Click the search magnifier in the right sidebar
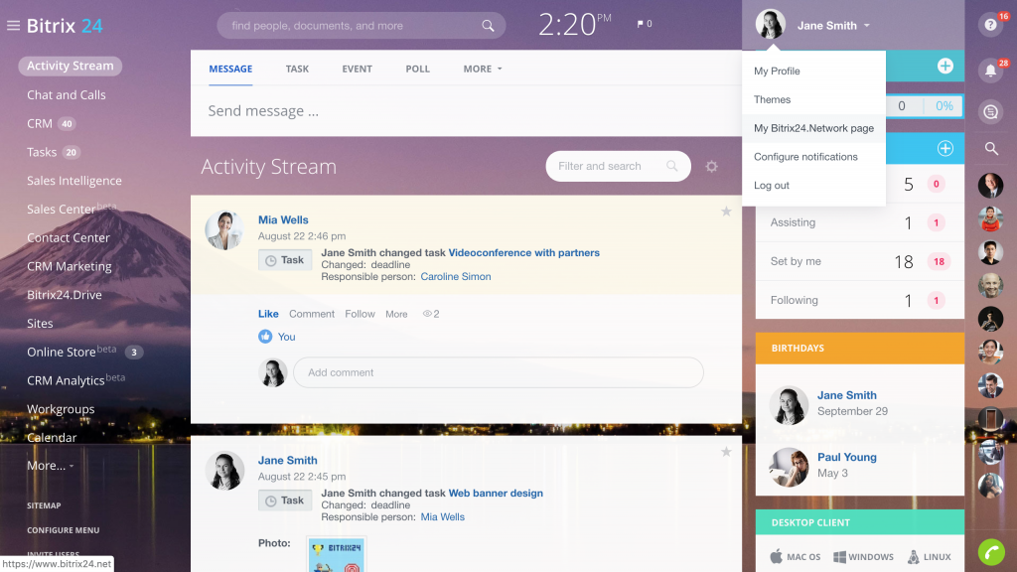This screenshot has height=572, width=1017. 990,149
